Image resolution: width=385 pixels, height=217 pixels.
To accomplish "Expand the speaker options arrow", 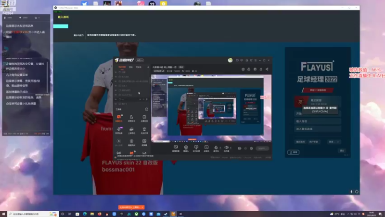I will (x=231, y=148).
